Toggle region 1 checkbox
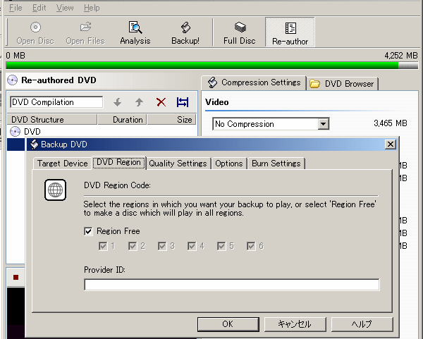The height and width of the screenshot is (339, 423). pyautogui.click(x=103, y=246)
